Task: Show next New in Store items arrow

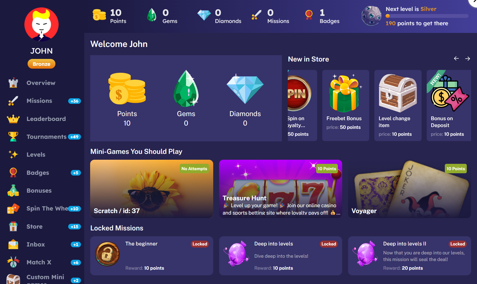Action: point(468,59)
